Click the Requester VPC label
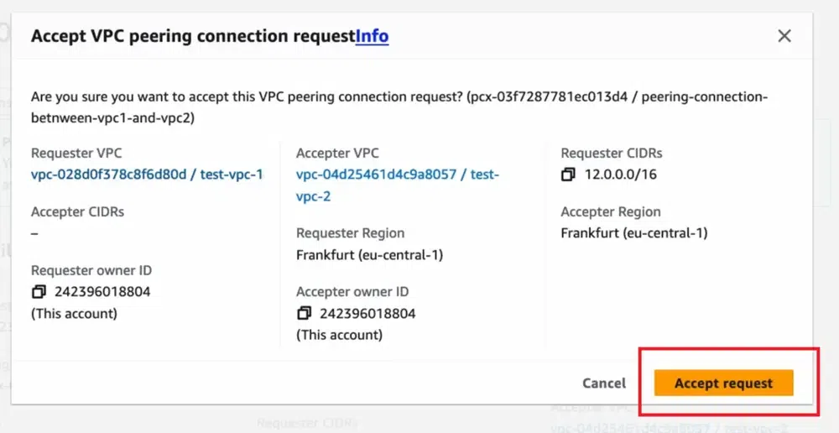The width and height of the screenshot is (839, 433). click(x=76, y=154)
